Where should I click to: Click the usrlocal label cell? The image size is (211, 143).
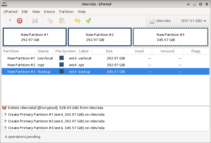point(85,58)
